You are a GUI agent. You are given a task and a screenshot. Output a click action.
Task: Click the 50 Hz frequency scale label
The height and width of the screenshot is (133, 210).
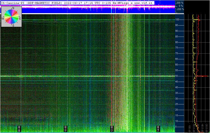point(177,76)
